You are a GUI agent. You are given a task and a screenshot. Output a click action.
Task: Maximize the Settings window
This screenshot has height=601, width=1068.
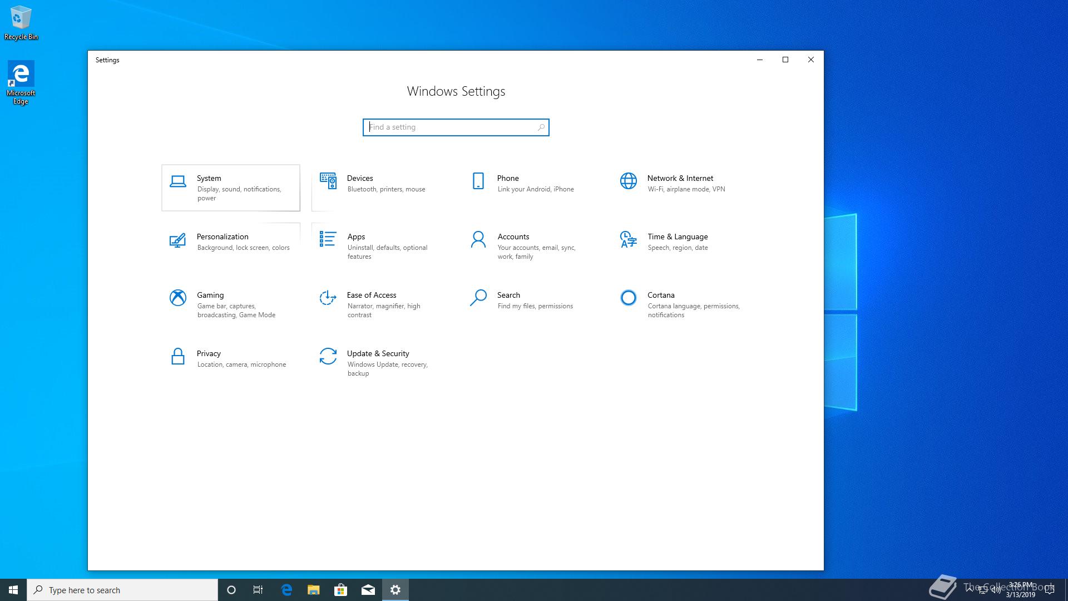click(x=785, y=60)
